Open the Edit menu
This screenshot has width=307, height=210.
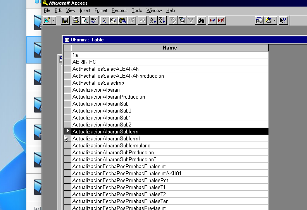pos(58,10)
